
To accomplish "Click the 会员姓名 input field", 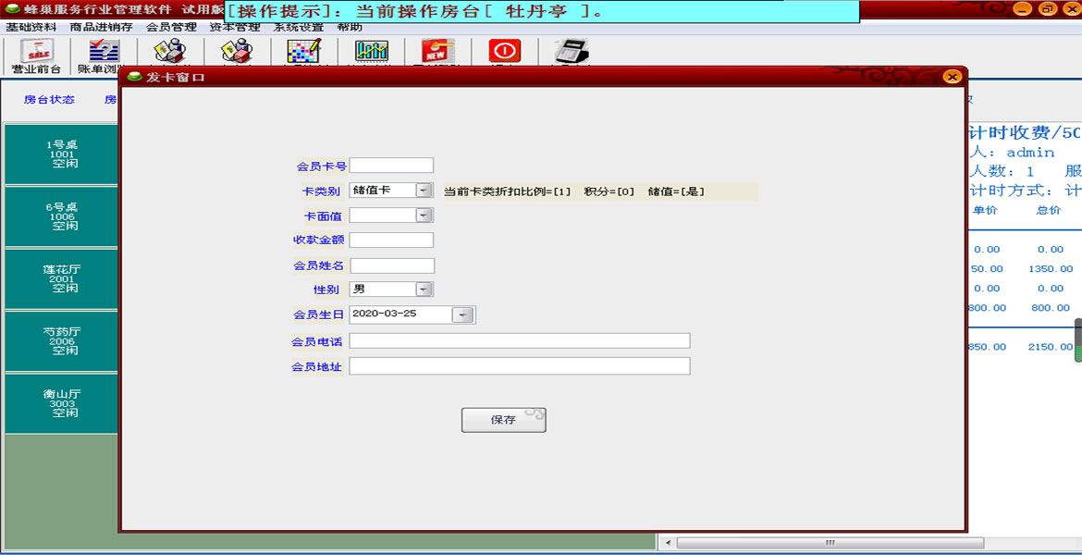I will [x=392, y=265].
